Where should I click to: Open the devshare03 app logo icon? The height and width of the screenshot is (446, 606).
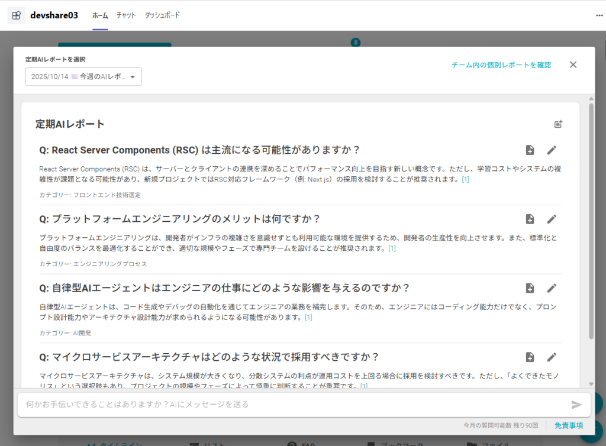tap(17, 15)
